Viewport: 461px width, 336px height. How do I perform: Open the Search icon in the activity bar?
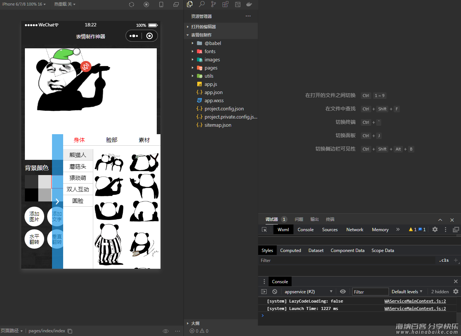(202, 4)
